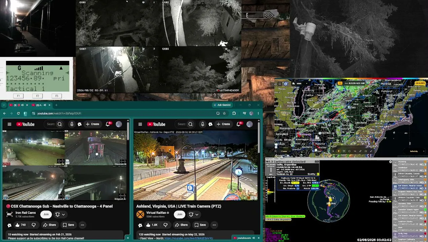The image size is (428, 242).
Task: Go back in browser history
Action: [x=4, y=113]
